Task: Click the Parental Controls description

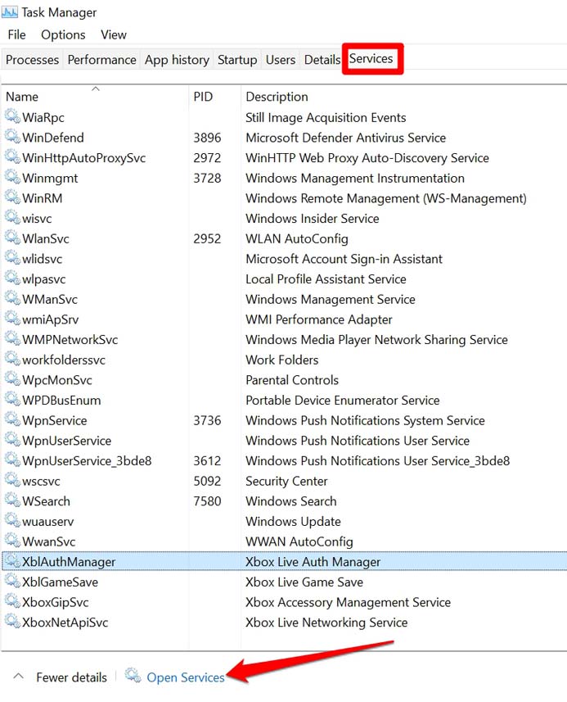Action: pyautogui.click(x=292, y=380)
